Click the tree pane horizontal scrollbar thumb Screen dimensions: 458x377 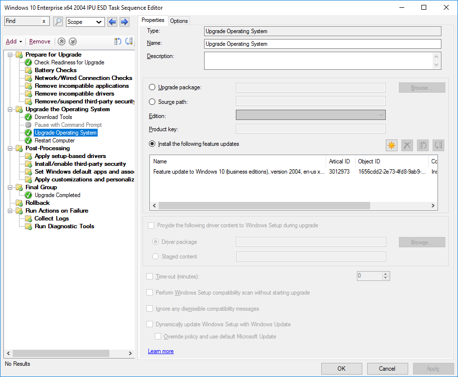[x=61, y=353]
